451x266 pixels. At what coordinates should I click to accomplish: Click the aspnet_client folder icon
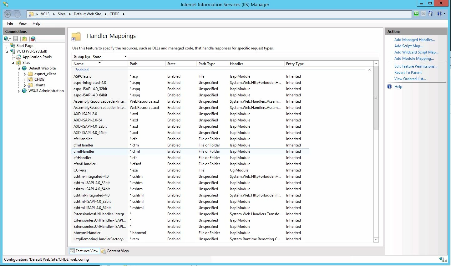coord(30,74)
